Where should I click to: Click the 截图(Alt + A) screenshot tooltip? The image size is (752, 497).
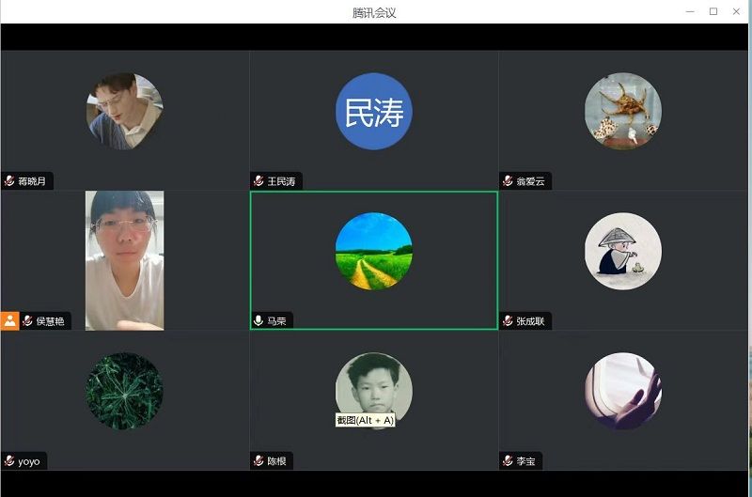click(365, 420)
